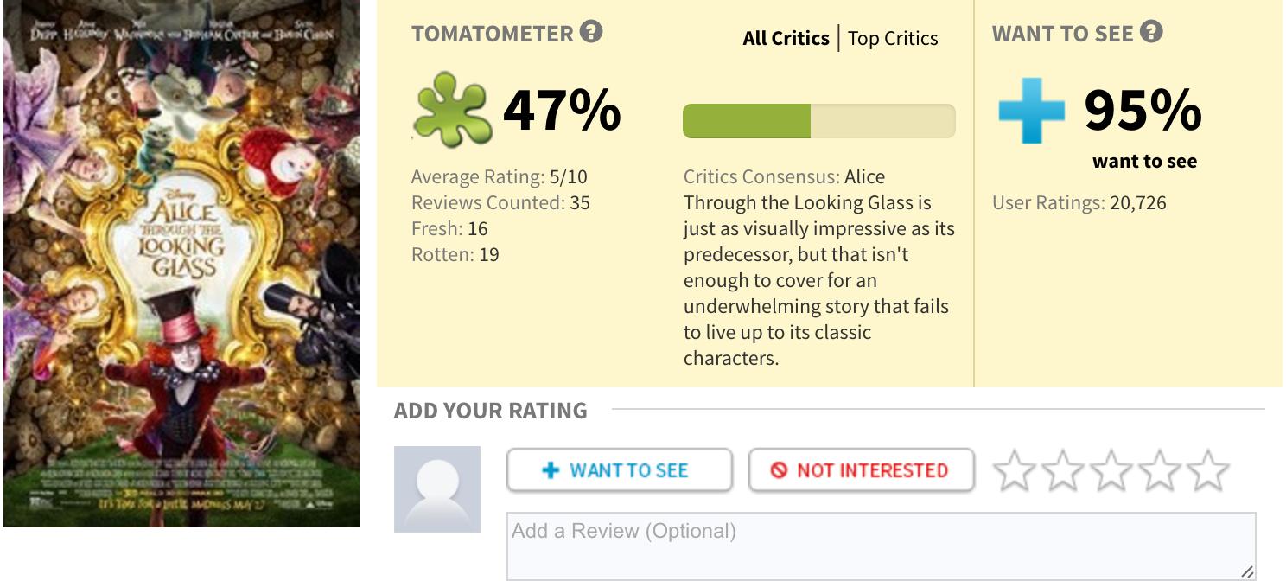Give a three-star rating
Viewport: 1286px width, 581px height.
click(1111, 471)
